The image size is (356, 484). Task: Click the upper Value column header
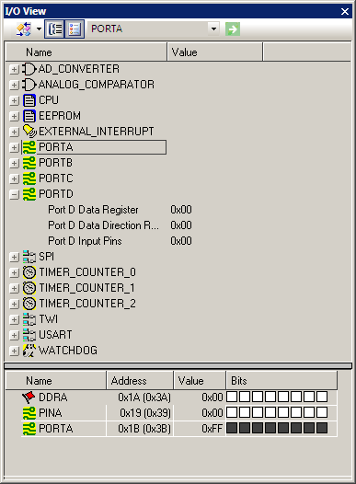(214, 52)
